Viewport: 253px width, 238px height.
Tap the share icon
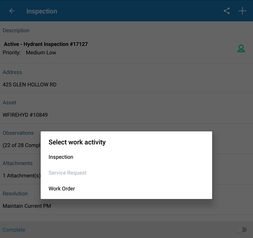[227, 11]
